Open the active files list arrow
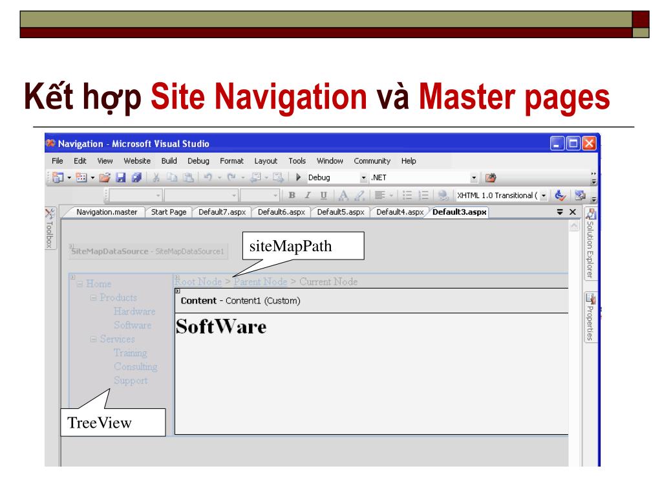This screenshot has height=497, width=662. pos(560,212)
